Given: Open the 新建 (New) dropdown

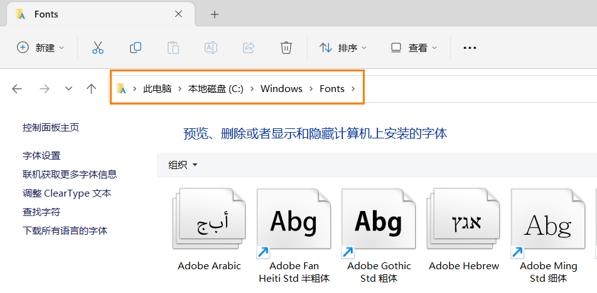Looking at the screenshot, I should pos(41,48).
